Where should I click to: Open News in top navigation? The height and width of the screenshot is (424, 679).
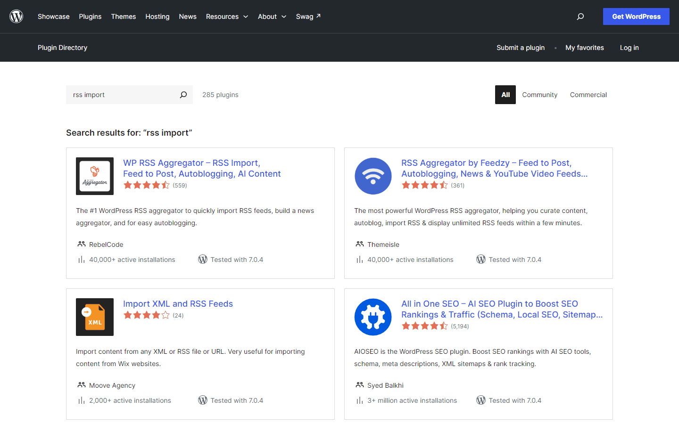point(188,16)
